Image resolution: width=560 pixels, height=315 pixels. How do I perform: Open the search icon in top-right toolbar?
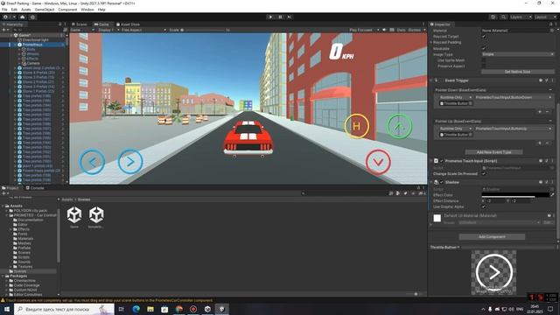(503, 17)
